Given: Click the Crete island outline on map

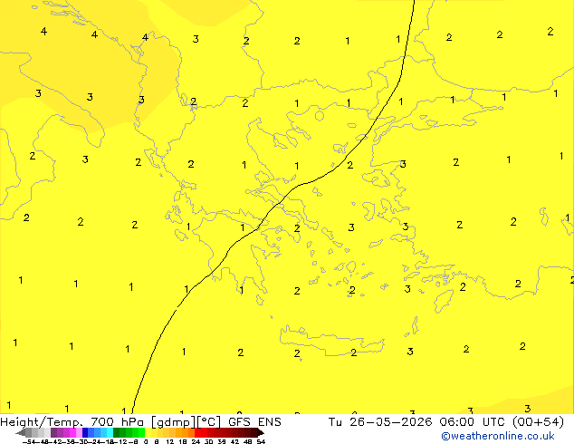Looking at the screenshot, I should coord(331,341).
